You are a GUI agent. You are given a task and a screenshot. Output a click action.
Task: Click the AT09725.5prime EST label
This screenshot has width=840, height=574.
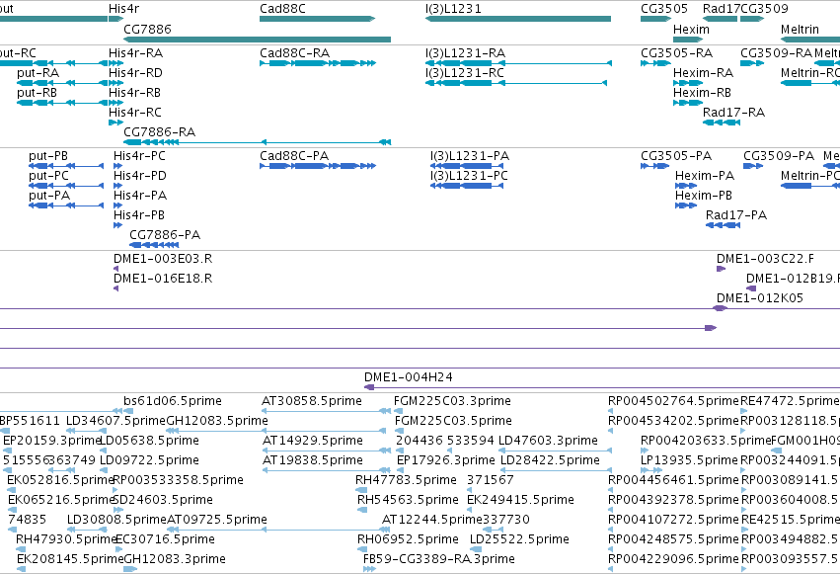pos(217,520)
